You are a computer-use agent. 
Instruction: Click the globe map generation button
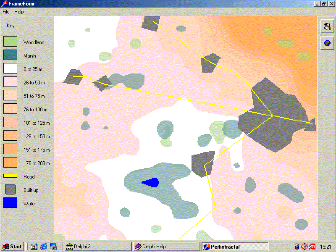pyautogui.click(x=327, y=42)
